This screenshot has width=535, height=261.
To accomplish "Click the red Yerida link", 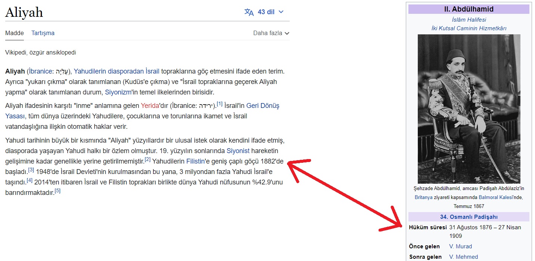I will coord(150,106).
